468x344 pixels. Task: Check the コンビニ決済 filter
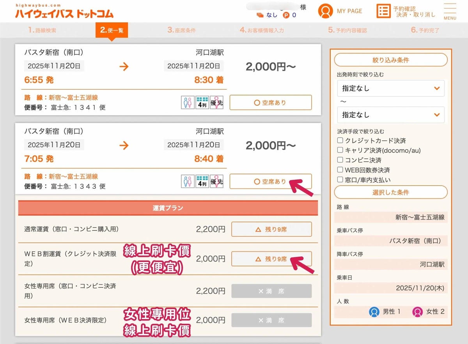(x=340, y=160)
